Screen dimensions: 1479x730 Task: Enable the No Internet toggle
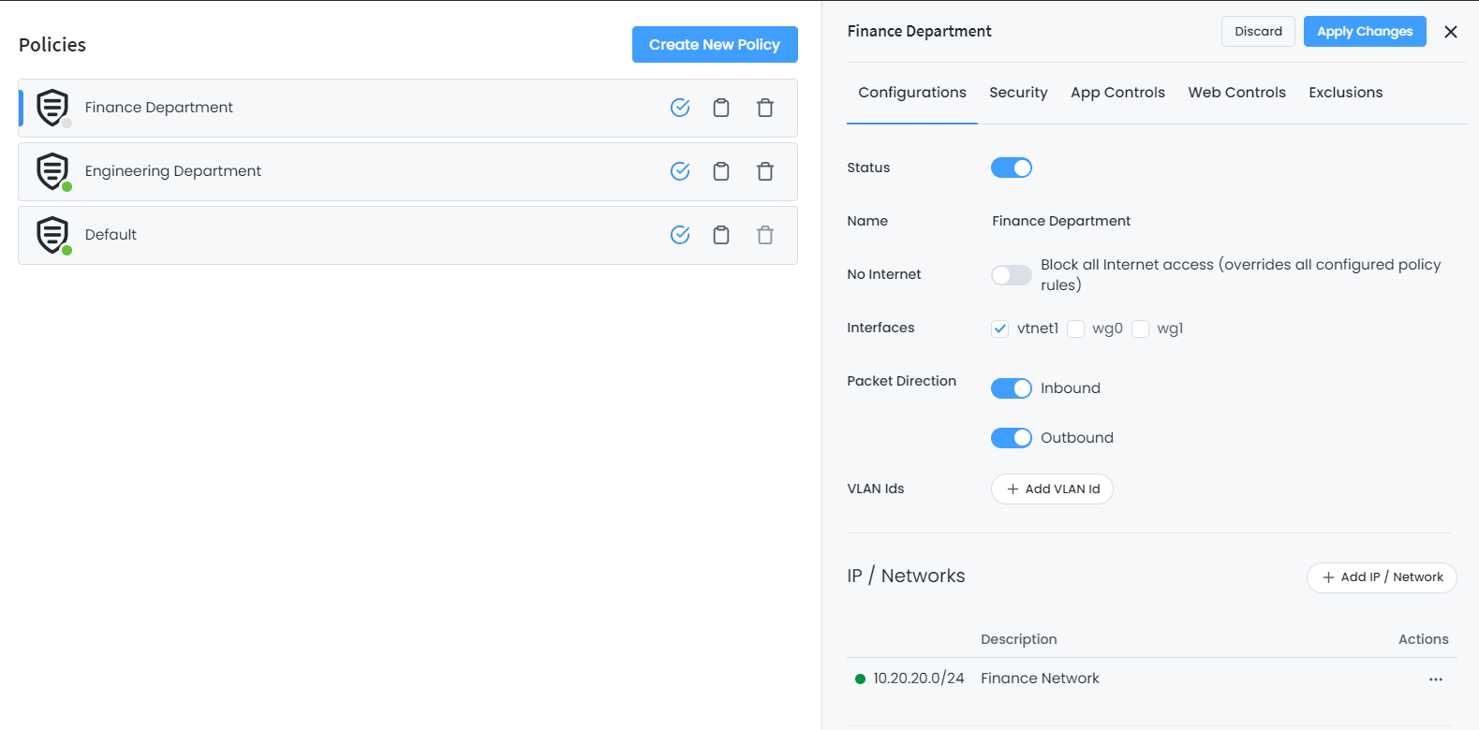point(1011,275)
